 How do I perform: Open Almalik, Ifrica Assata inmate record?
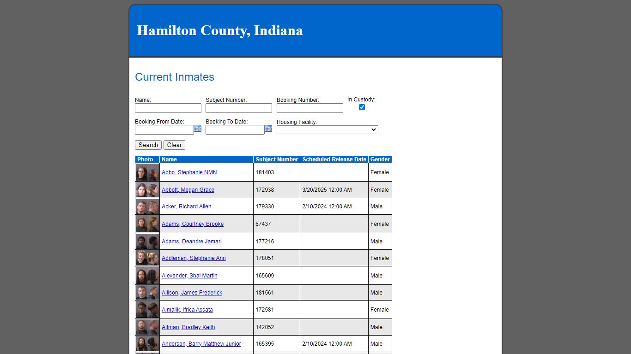point(187,310)
